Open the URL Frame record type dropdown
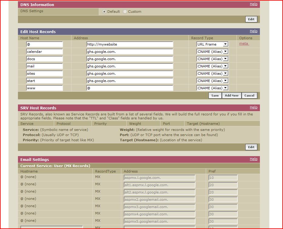This screenshot has height=229, width=283. click(x=212, y=44)
